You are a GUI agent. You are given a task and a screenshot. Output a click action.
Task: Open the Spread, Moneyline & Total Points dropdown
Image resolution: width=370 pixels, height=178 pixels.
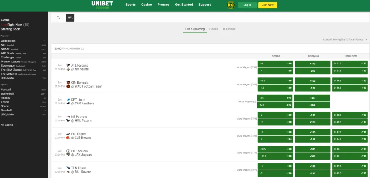[345, 40]
